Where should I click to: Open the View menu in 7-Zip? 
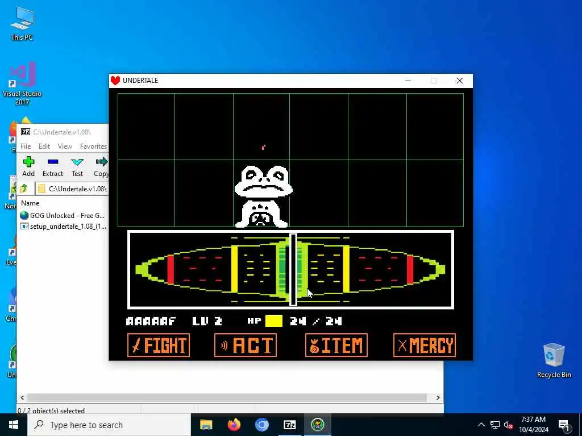(x=65, y=146)
